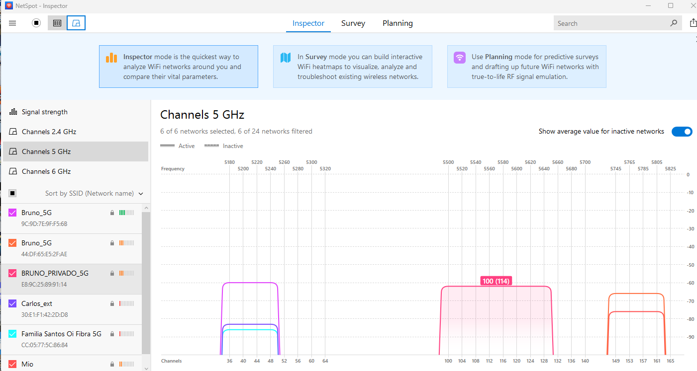
Task: Uncheck Familia Santos Oi Fibra 5G checkbox
Action: click(x=13, y=334)
